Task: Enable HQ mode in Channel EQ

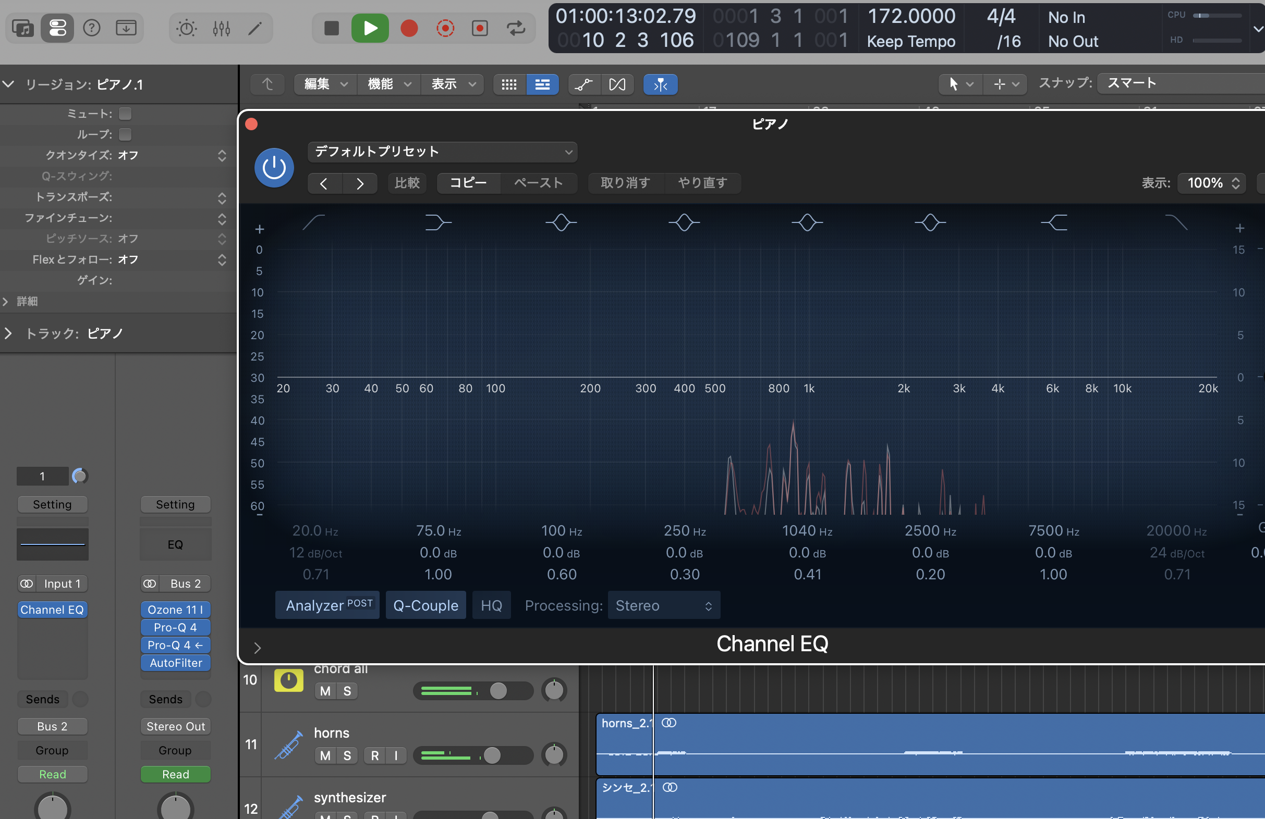Action: (x=491, y=605)
